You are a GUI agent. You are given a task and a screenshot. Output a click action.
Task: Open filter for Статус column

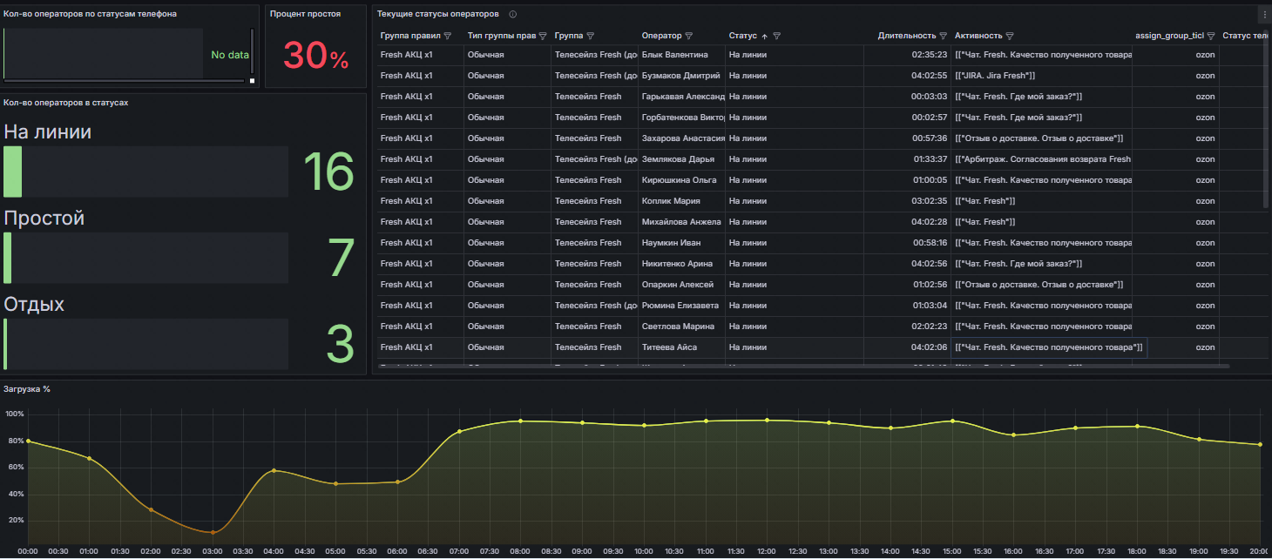776,36
